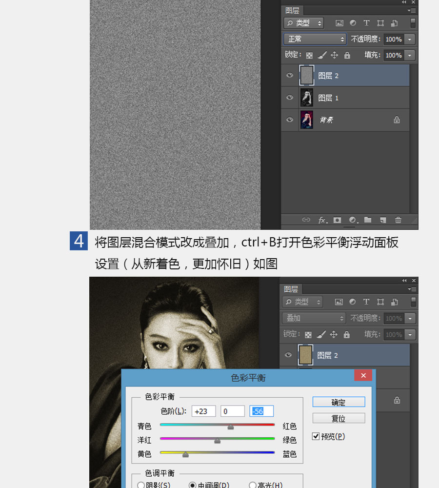This screenshot has width=439, height=488.
Task: Hide 图层 2 in lower Layers panel
Action: pos(288,355)
